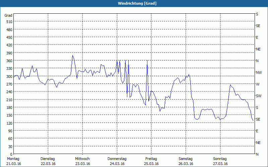This screenshot has width=268, height=167.
Task: Click the 0 label at the axis bottom
Action: [x=11, y=154]
